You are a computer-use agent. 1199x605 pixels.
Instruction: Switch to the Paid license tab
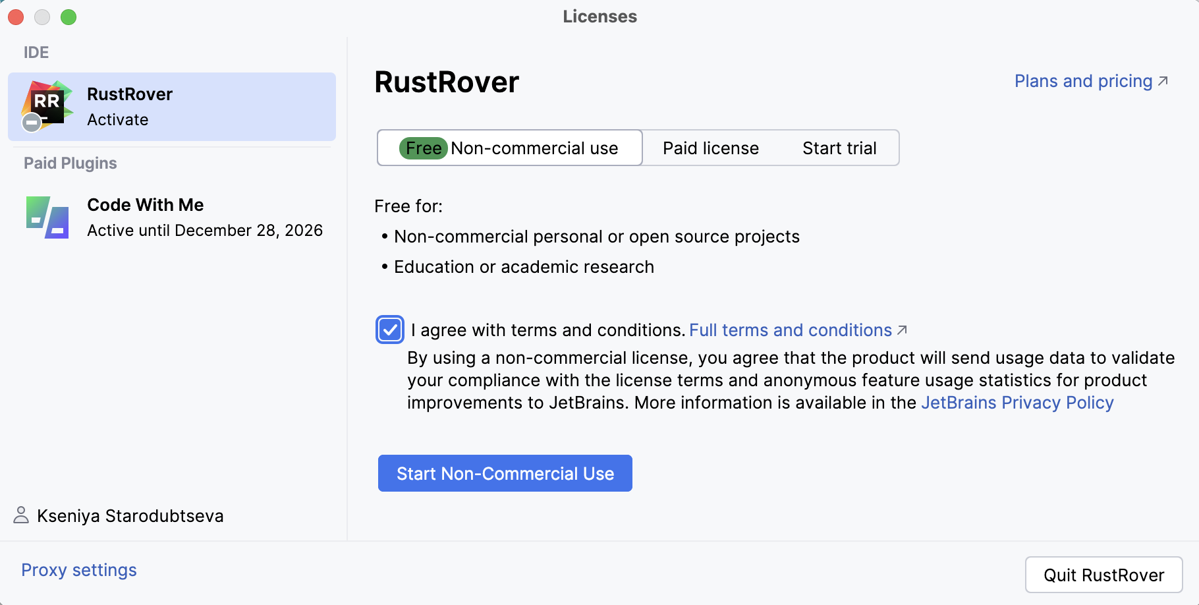(711, 148)
